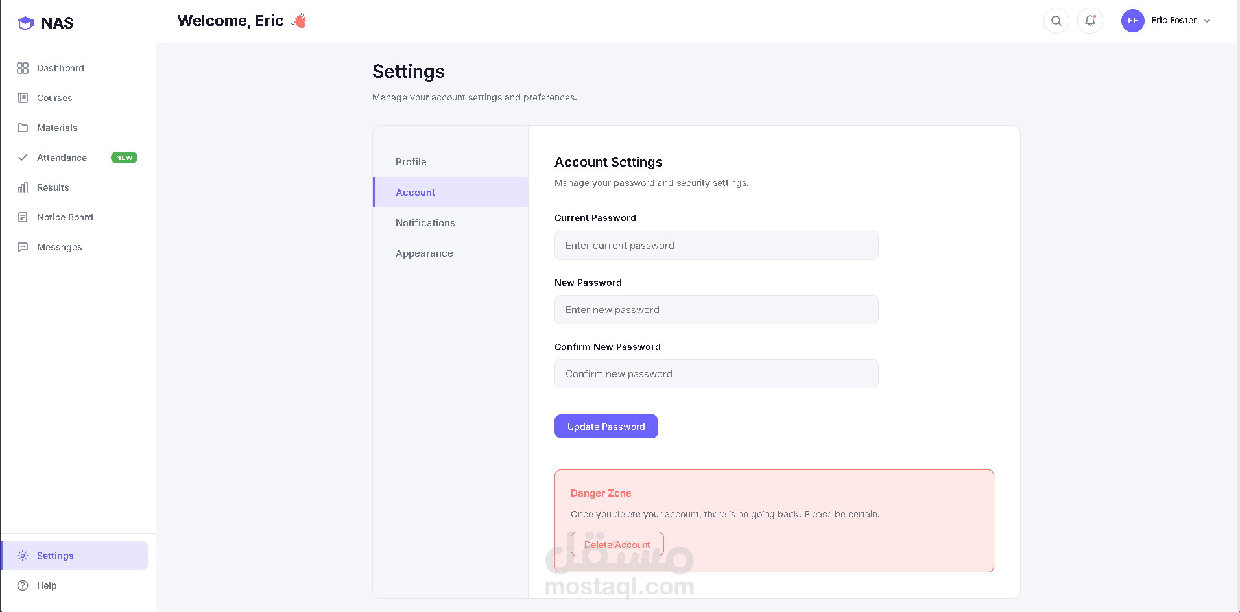Click the Results bar chart icon
1240x612 pixels.
(x=23, y=187)
